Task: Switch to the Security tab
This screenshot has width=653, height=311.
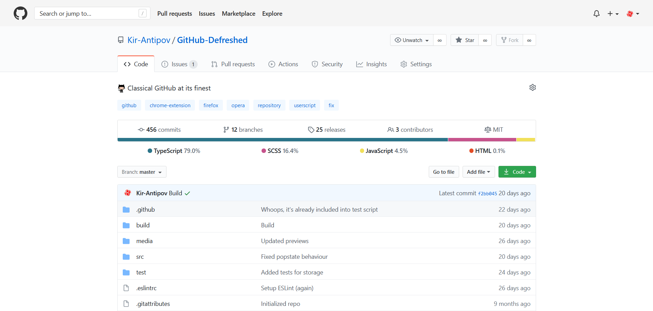Action: [327, 64]
